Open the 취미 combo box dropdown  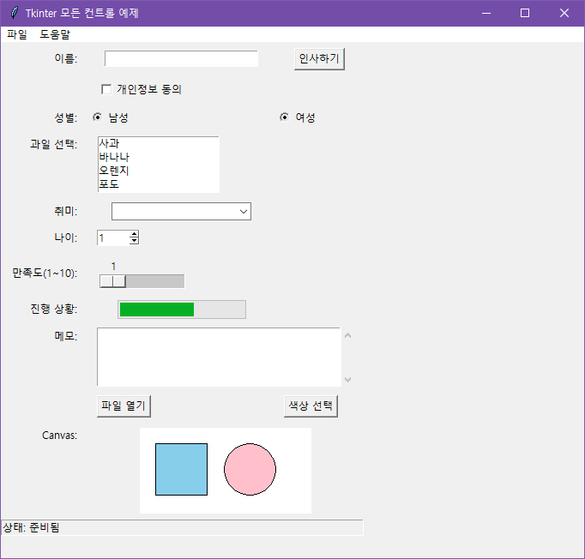[244, 211]
